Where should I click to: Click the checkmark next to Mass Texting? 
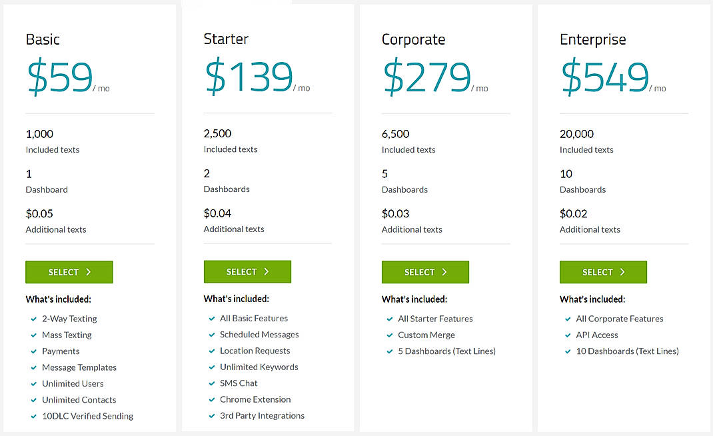33,335
